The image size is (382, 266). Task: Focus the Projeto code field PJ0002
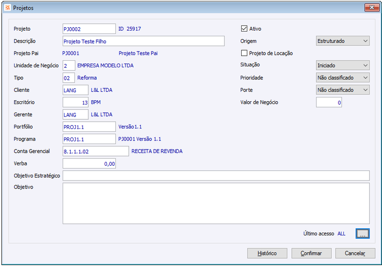tap(89, 29)
